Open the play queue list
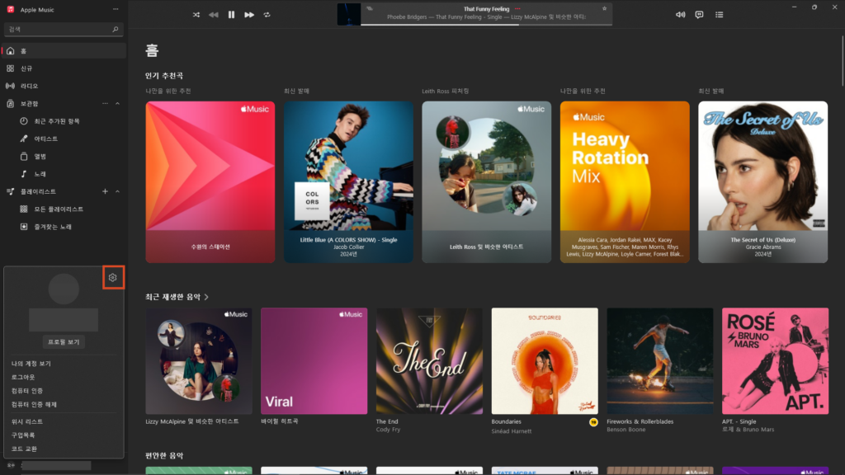Screen dimensions: 845x475 pyautogui.click(x=720, y=15)
